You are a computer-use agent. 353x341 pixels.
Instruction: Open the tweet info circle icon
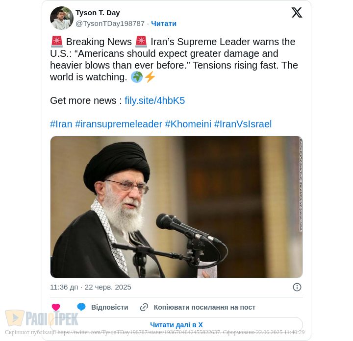(297, 287)
